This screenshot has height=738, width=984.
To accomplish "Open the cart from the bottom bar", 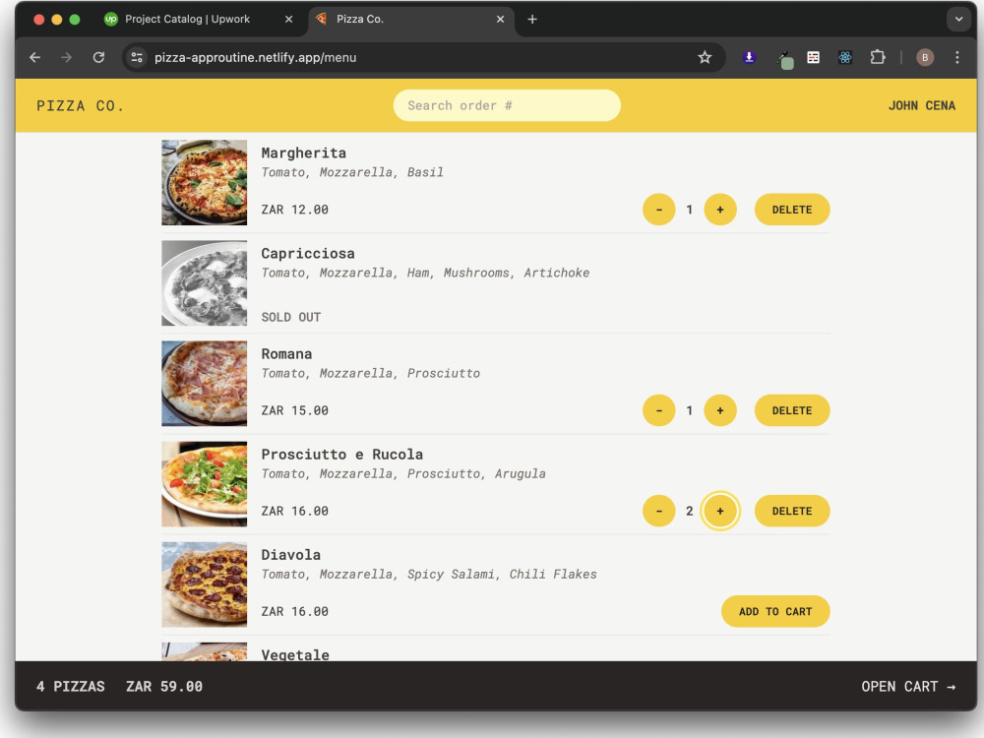I will click(x=908, y=687).
